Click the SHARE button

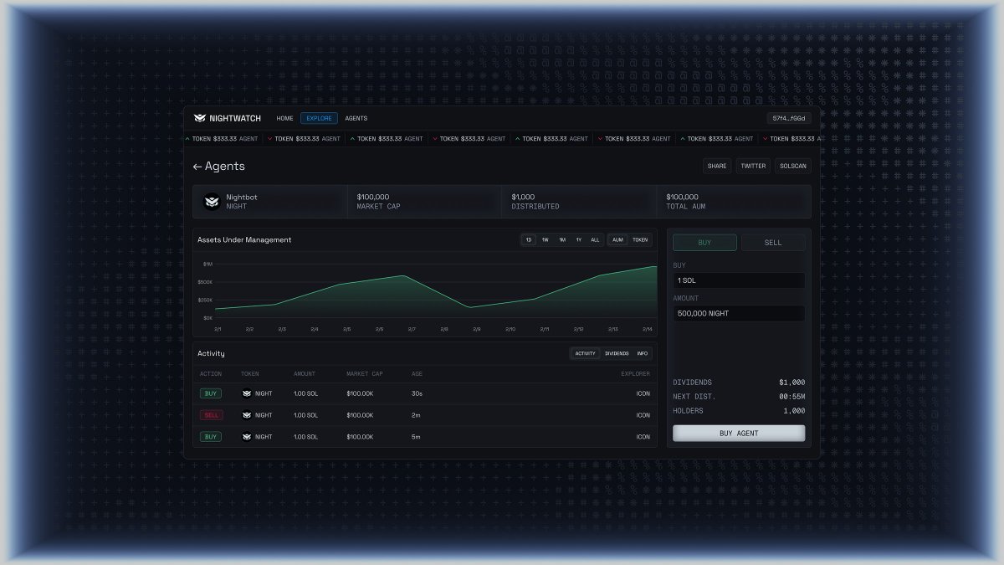tap(717, 166)
